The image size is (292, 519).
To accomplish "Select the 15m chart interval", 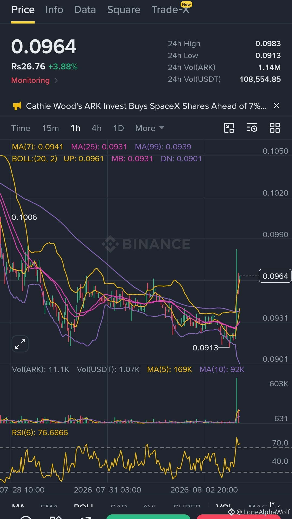I will [x=51, y=128].
